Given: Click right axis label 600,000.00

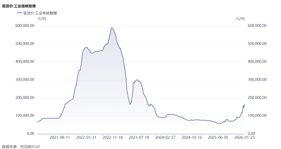Looking at the screenshot, I should (x=257, y=26).
